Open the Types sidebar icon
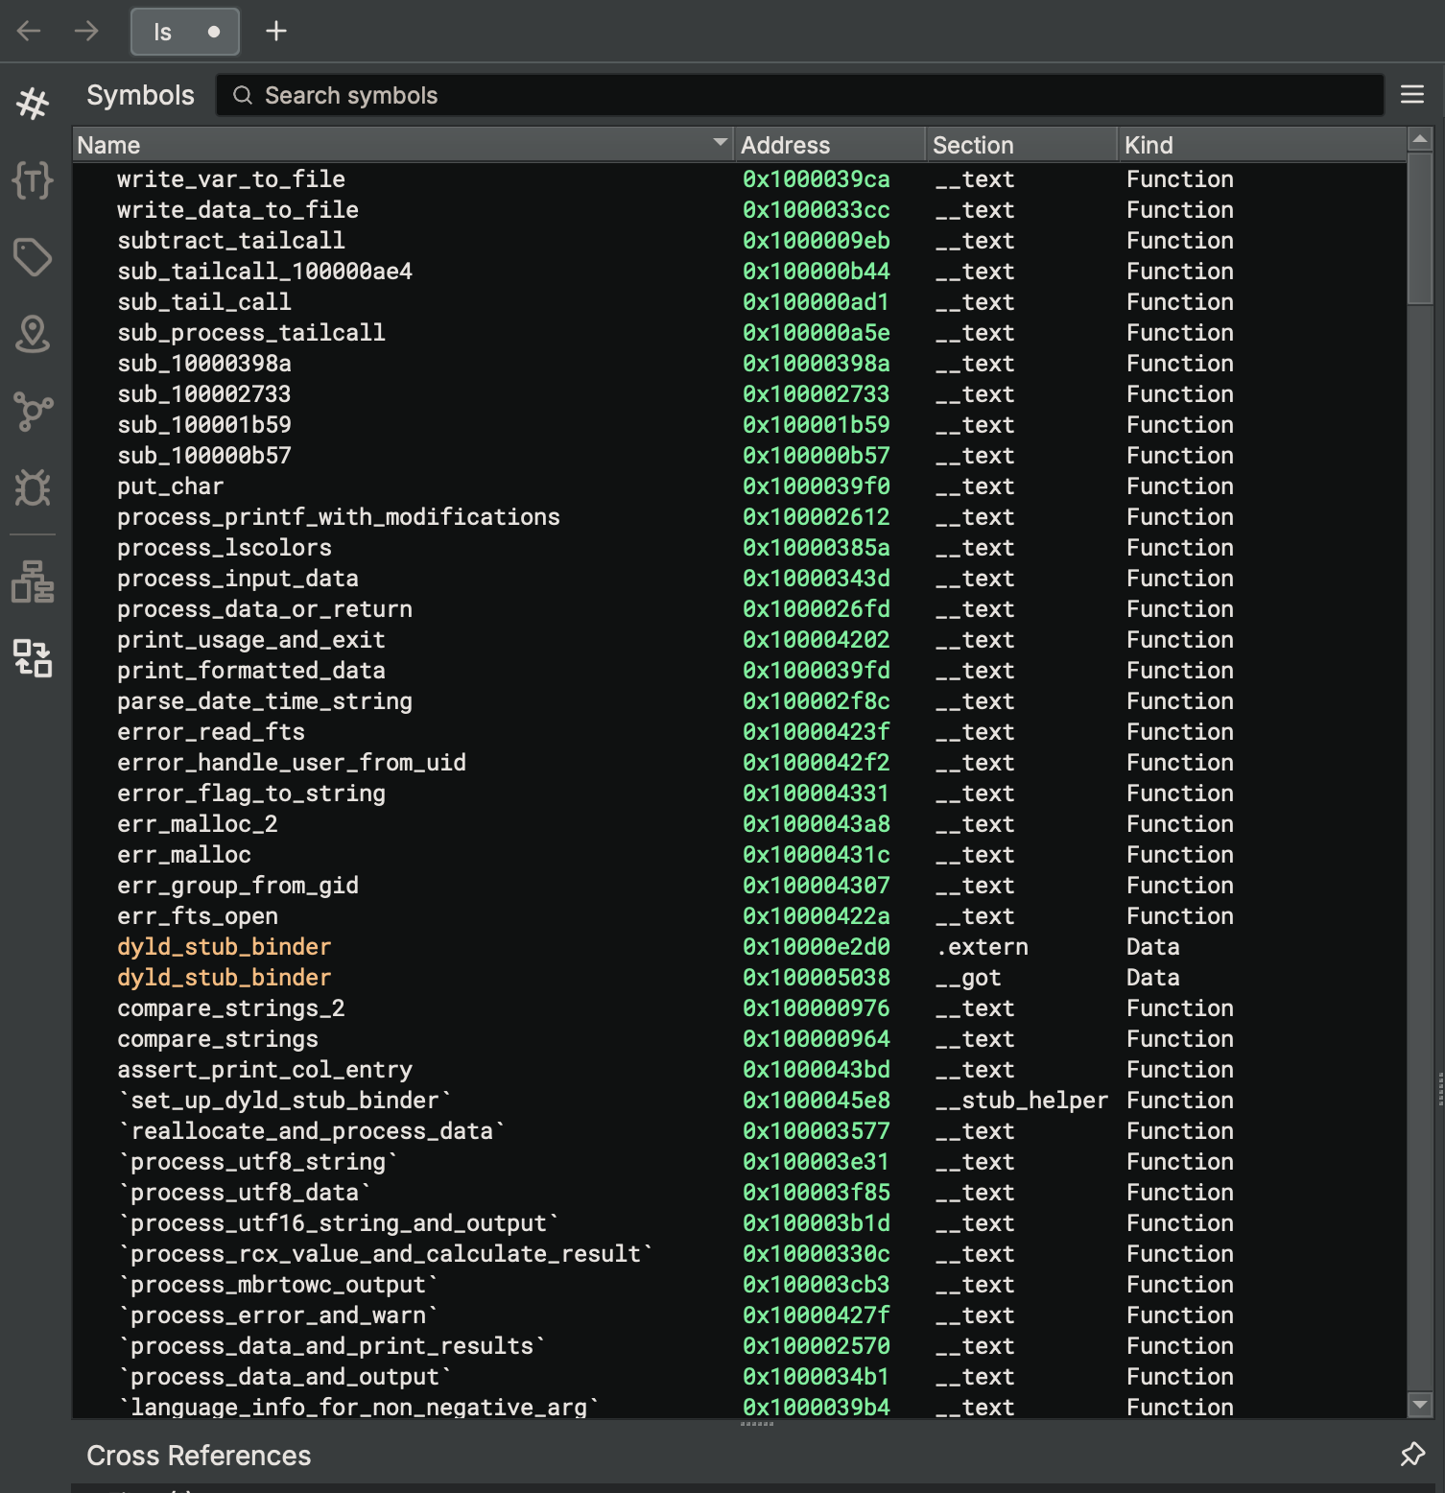The height and width of the screenshot is (1493, 1445). 33,179
